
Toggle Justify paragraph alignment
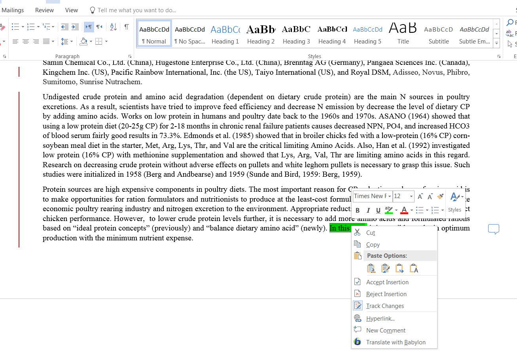click(46, 42)
